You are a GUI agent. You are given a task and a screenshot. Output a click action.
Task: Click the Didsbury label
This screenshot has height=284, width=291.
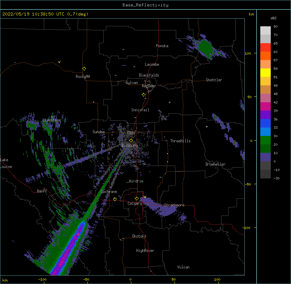tap(130, 145)
